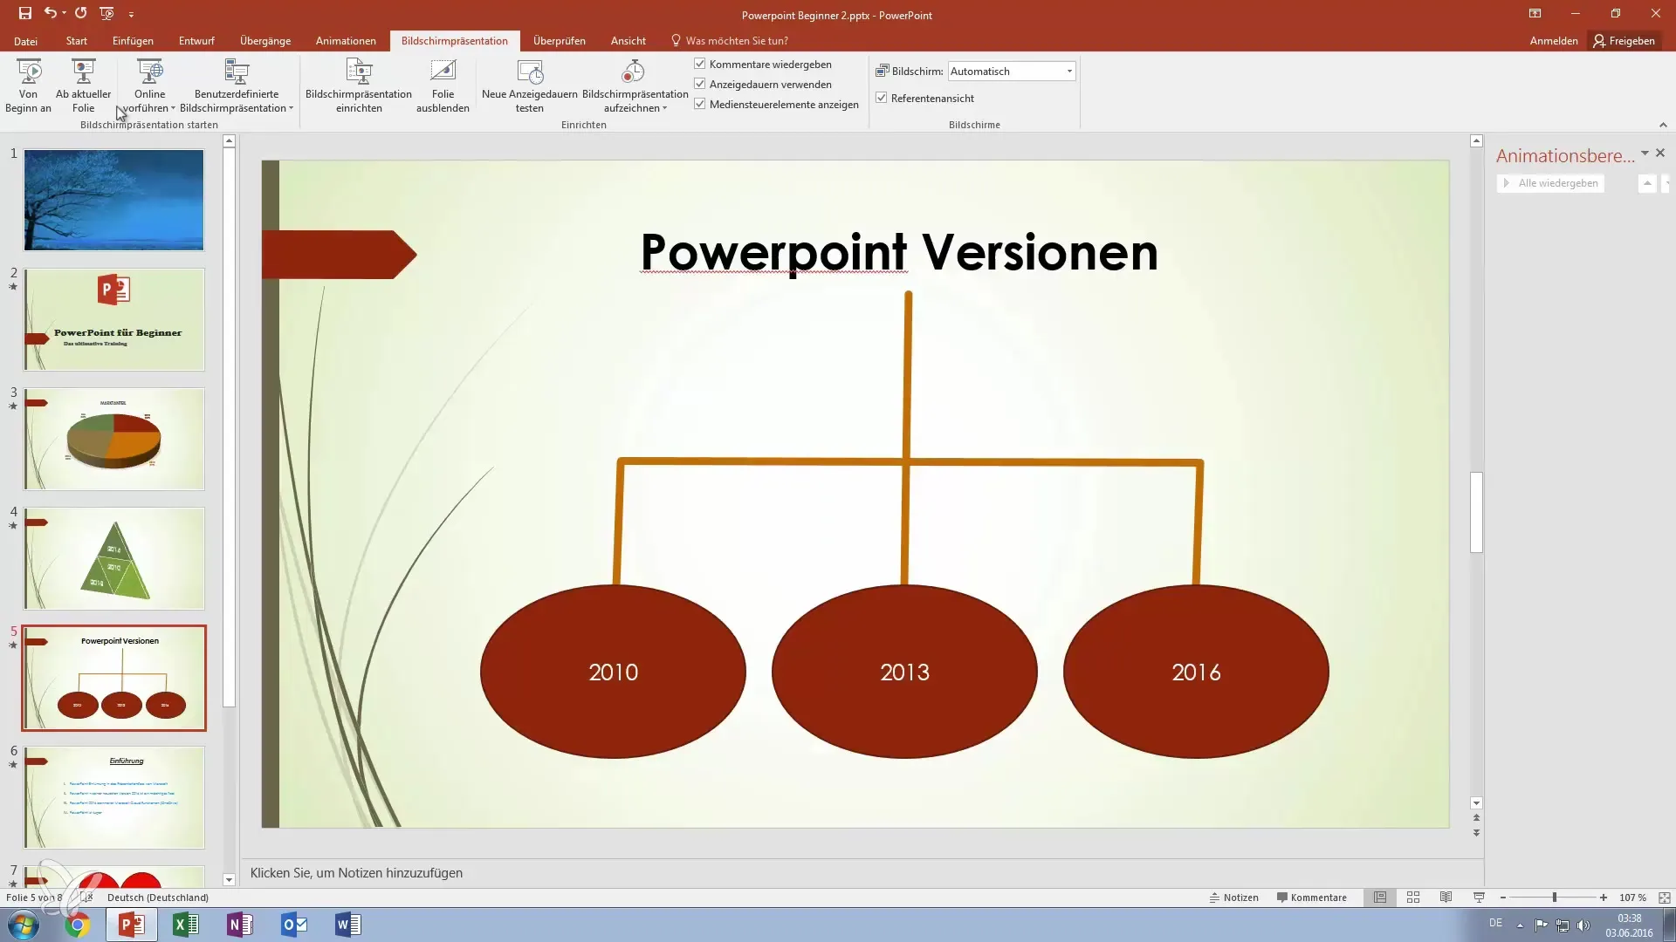The image size is (1676, 942).
Task: Switch to reading view icon
Action: (1446, 898)
